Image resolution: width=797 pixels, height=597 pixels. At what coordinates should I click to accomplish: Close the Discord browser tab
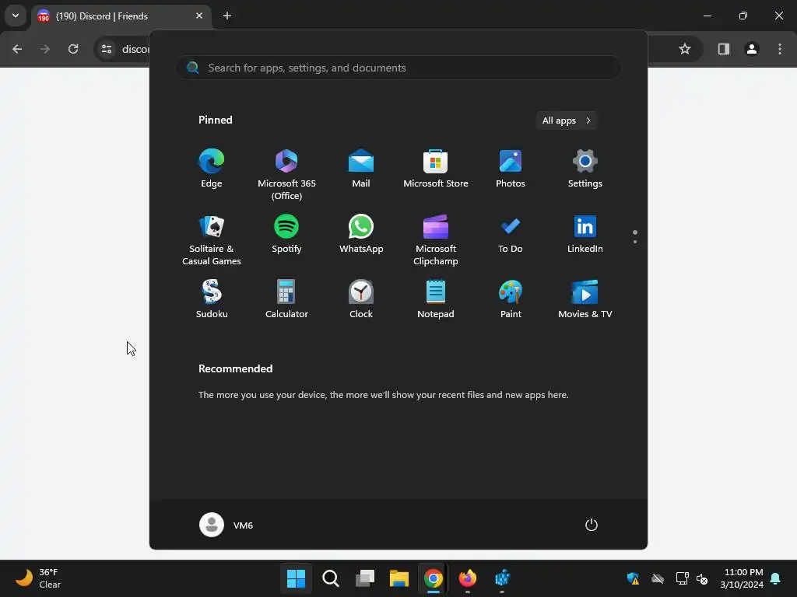199,16
